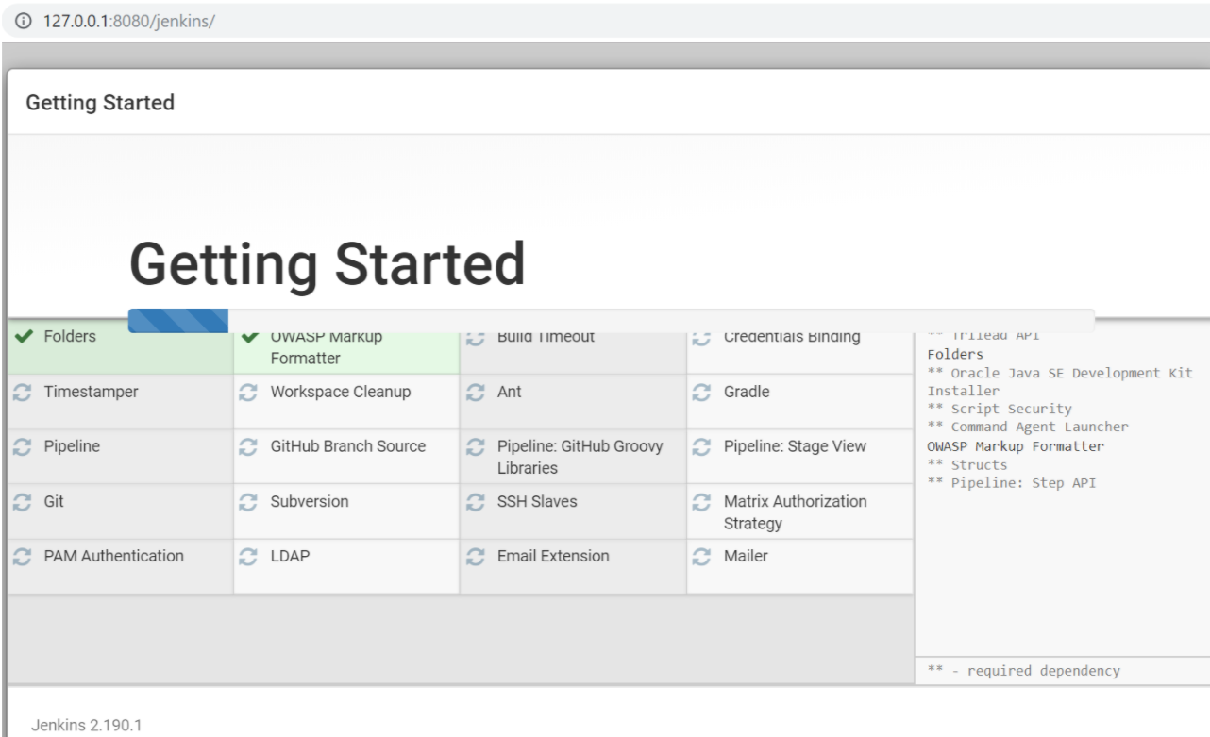Screen dimensions: 1210x737
Task: Select the Subversion plugin label
Action: coord(310,501)
